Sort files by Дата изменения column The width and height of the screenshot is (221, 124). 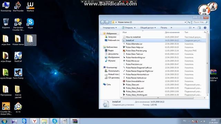tap(172, 32)
